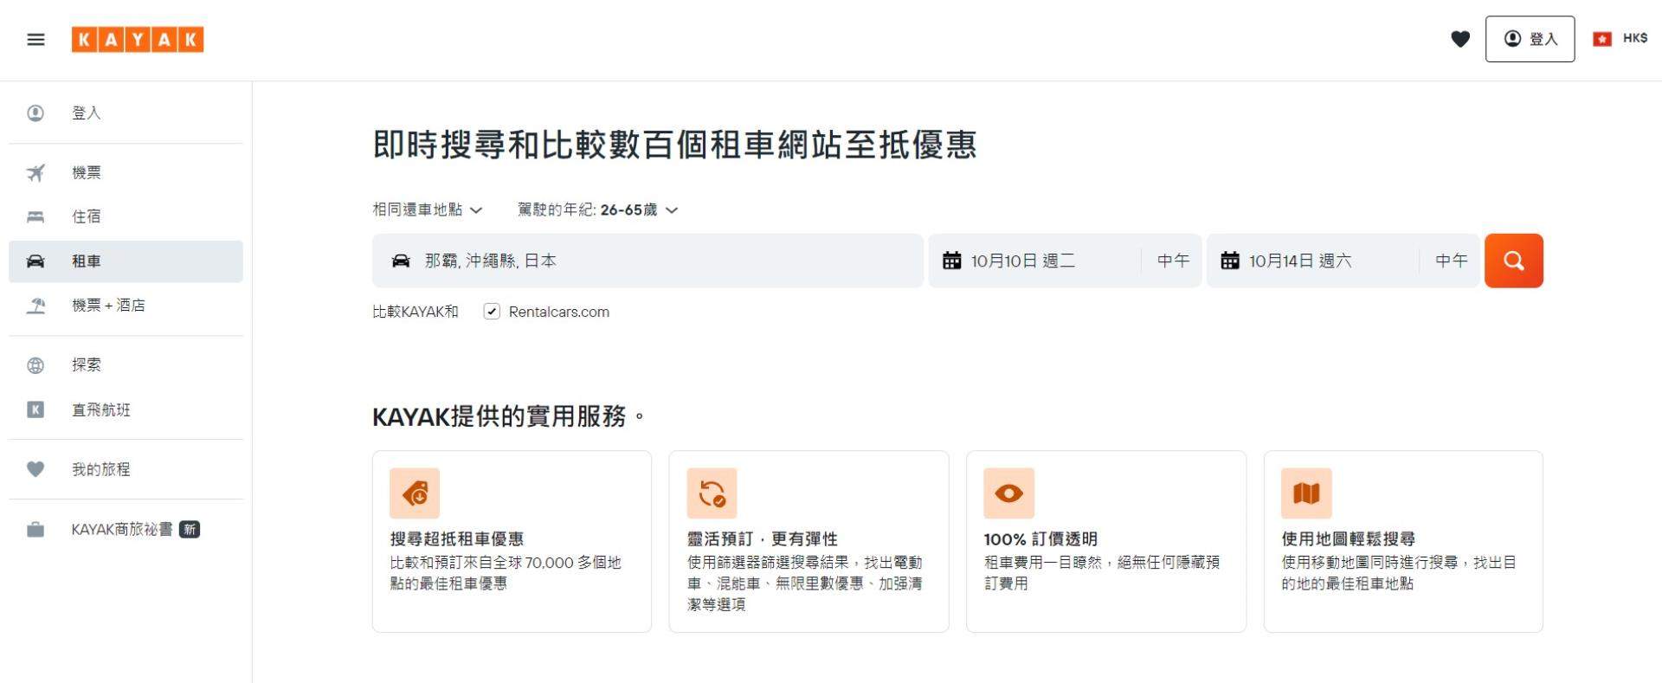This screenshot has width=1662, height=683.
Task: Click the briefcase icon in sidebar
Action: coord(35,530)
